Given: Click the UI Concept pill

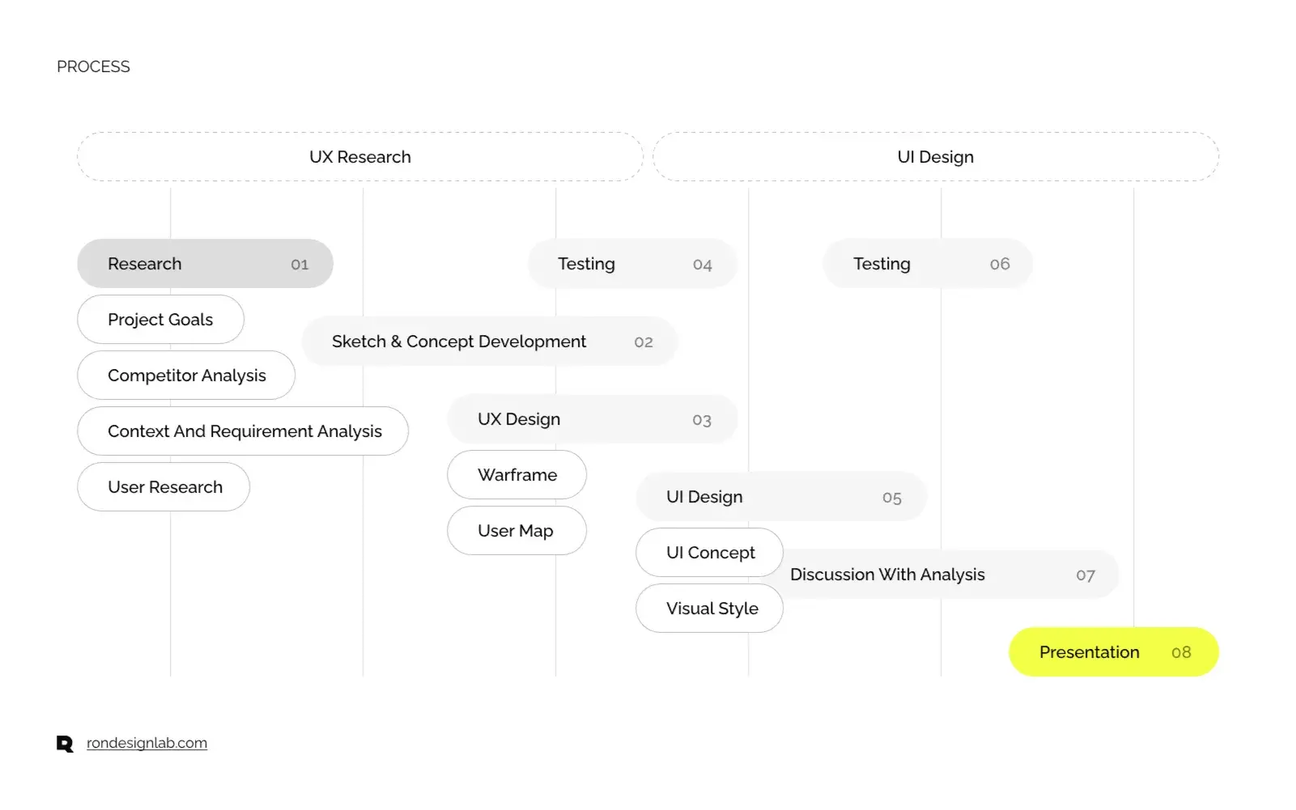Looking at the screenshot, I should 710,553.
